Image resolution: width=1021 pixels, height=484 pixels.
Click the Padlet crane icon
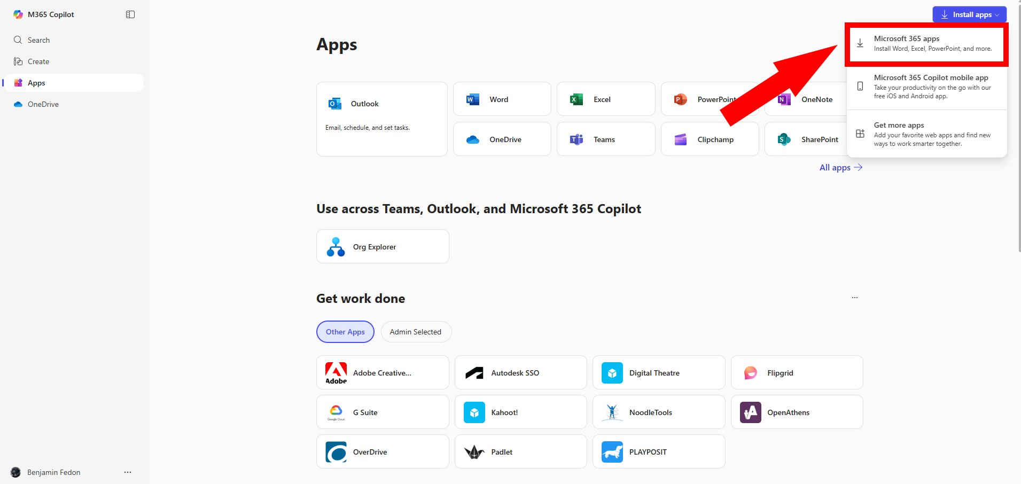point(474,452)
